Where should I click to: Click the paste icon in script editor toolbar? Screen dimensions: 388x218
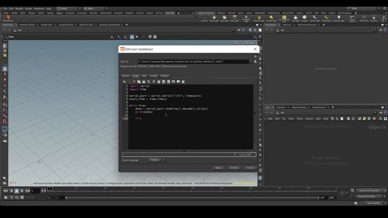pos(144,82)
